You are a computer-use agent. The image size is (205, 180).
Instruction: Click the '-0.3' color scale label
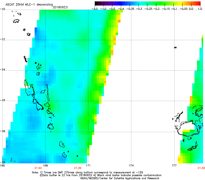click(x=139, y=9)
